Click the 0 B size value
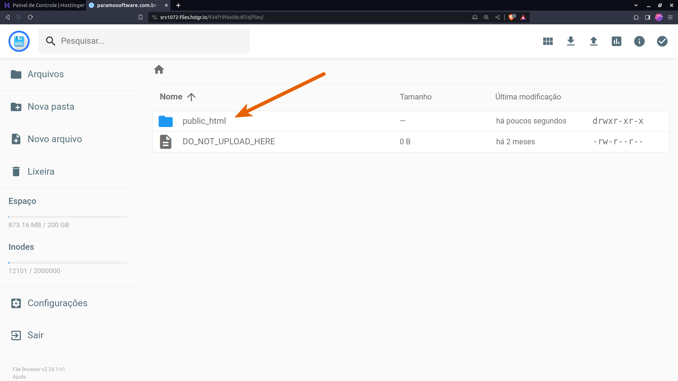Viewport: 678px width, 381px height. click(x=405, y=142)
